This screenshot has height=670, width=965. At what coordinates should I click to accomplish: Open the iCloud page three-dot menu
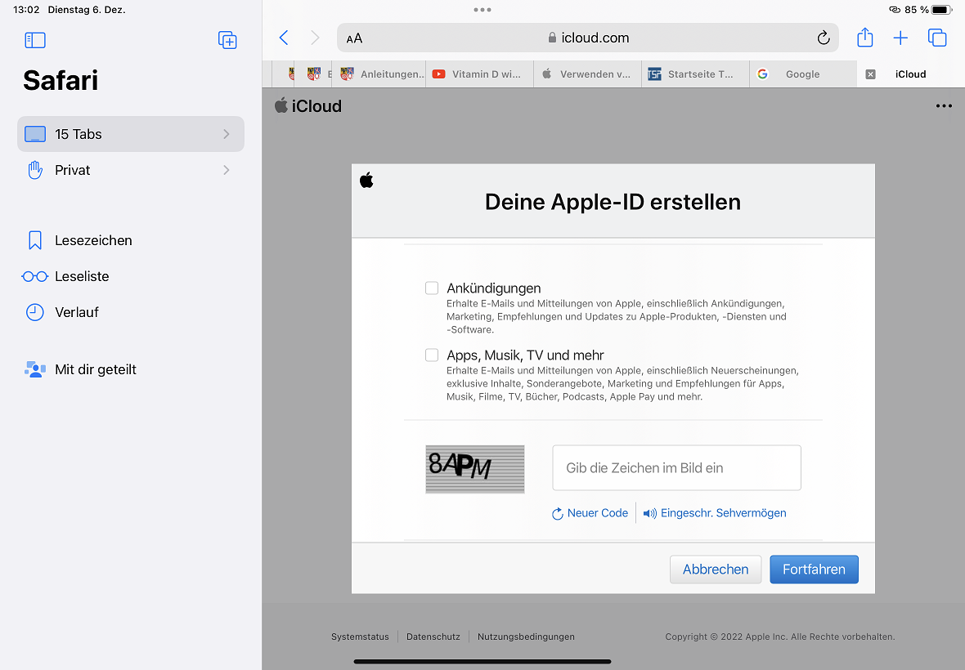click(944, 105)
